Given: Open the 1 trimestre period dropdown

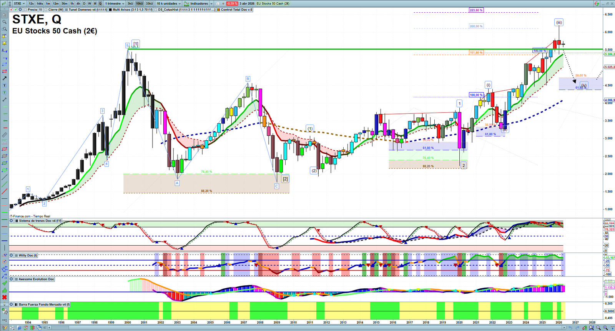Looking at the screenshot, I should 115,3.
